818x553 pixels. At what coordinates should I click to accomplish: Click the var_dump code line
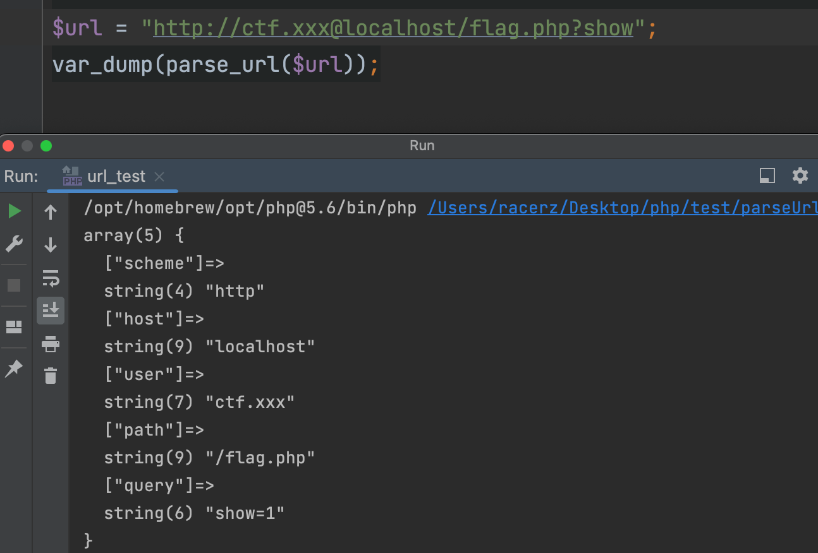pyautogui.click(x=216, y=64)
